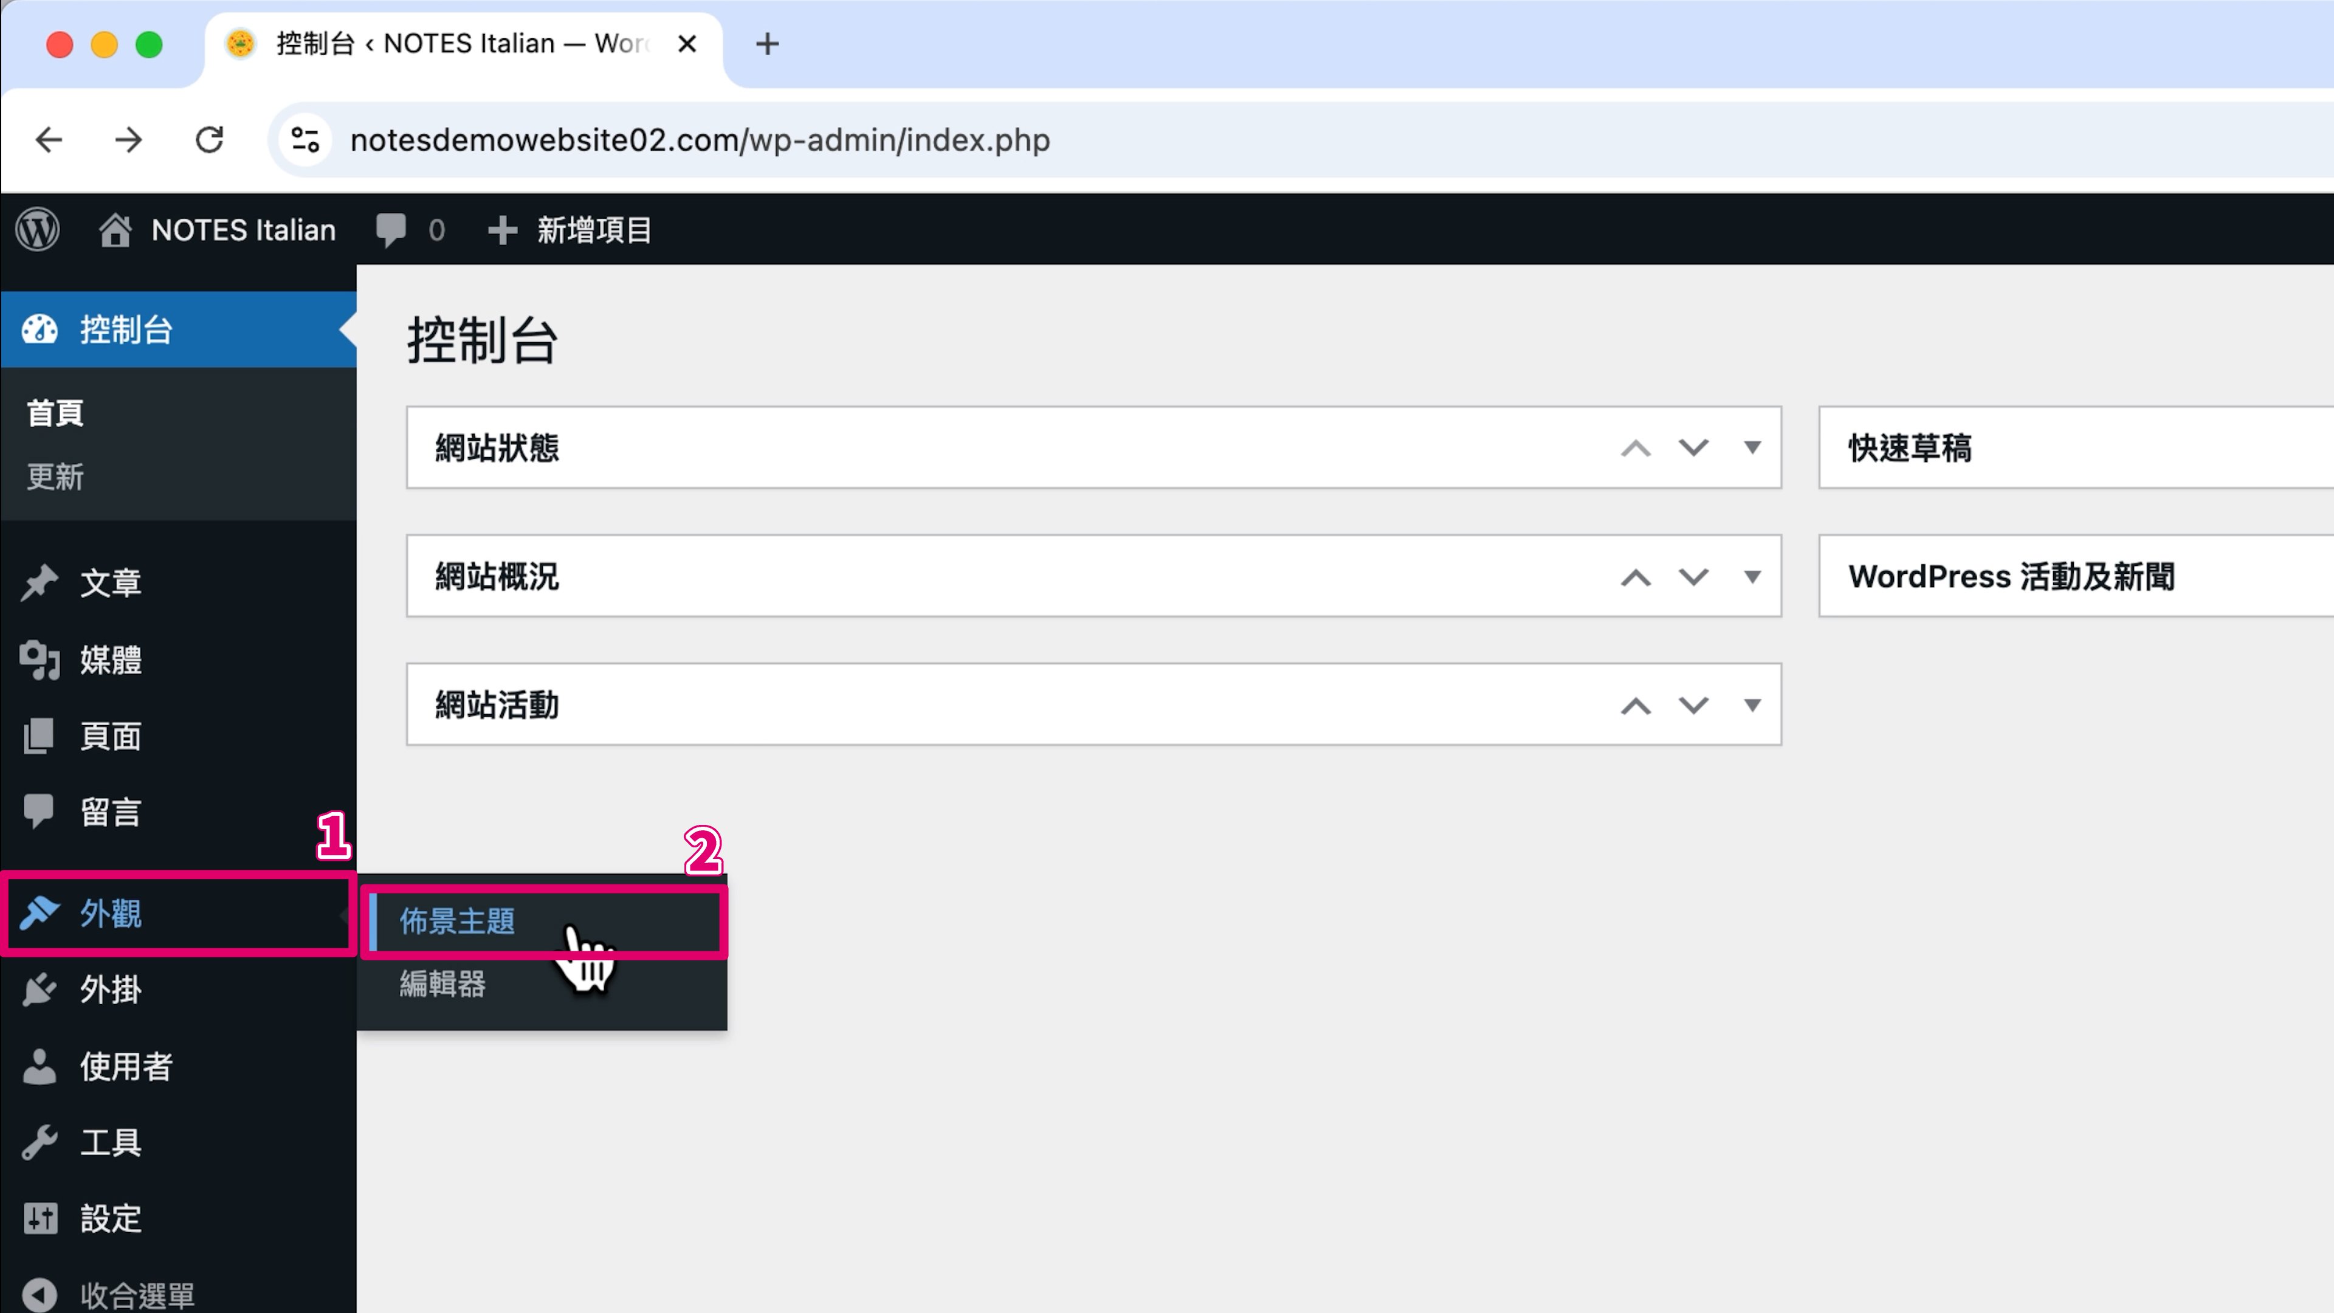
Task: Toggle the 網站狀態 panel triangle
Action: (1752, 447)
